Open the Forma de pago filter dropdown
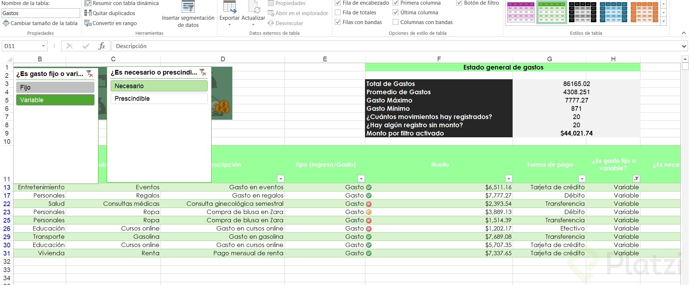 (x=582, y=179)
